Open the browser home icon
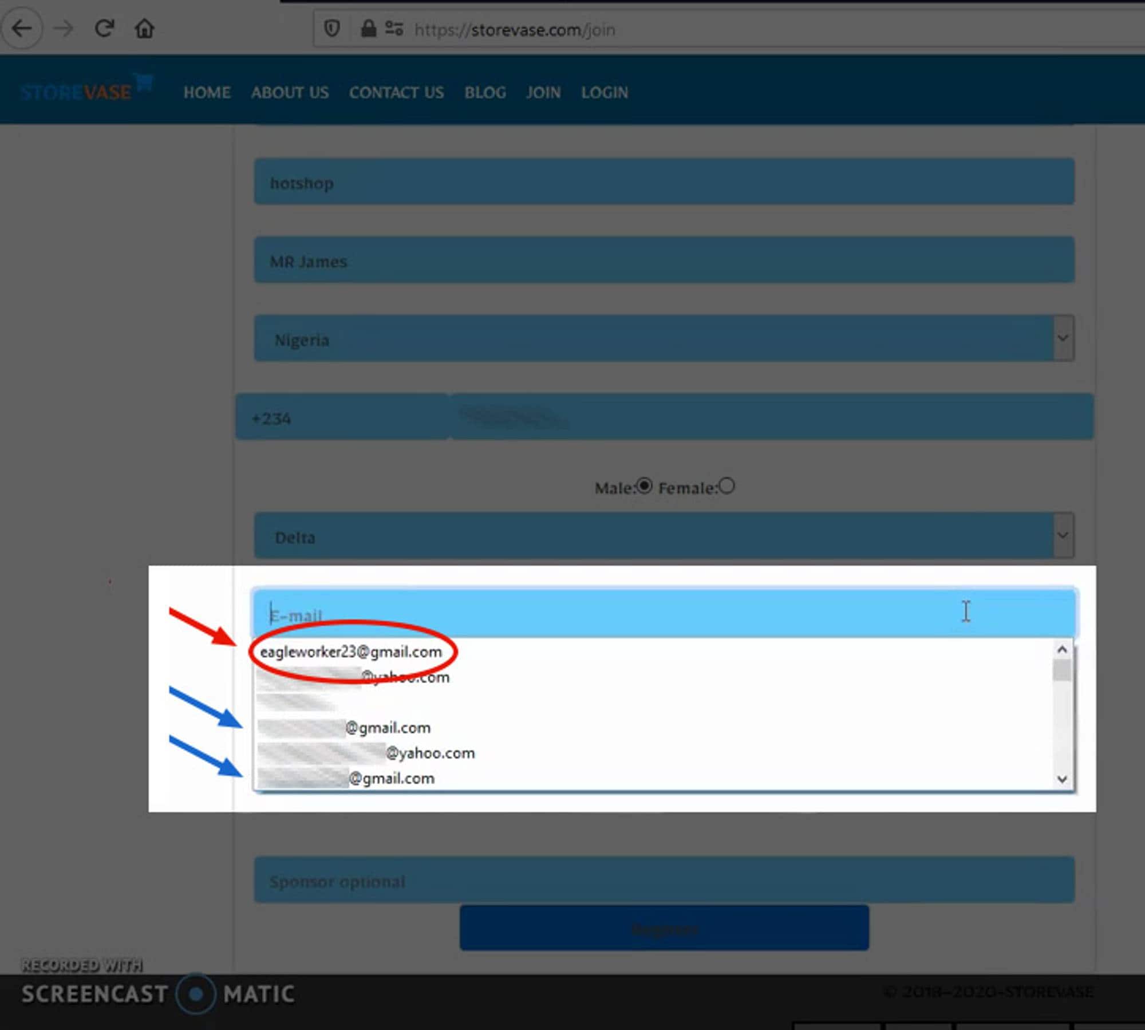 coord(144,29)
